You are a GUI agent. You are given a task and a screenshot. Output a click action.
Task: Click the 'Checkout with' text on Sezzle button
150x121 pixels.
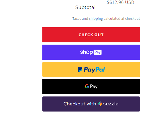[x=80, y=104]
